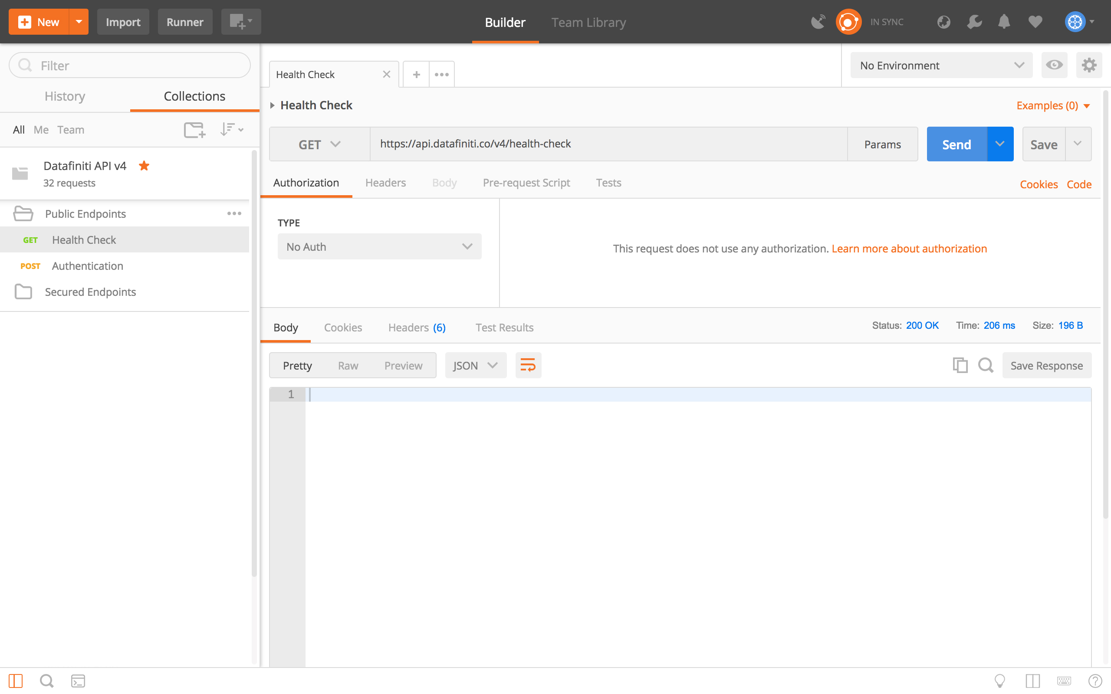Open the response Cookies tab
This screenshot has height=694, width=1111.
[343, 327]
